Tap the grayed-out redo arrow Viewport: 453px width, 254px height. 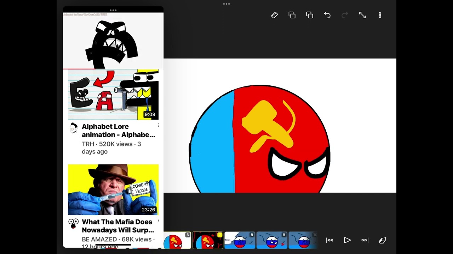(345, 15)
